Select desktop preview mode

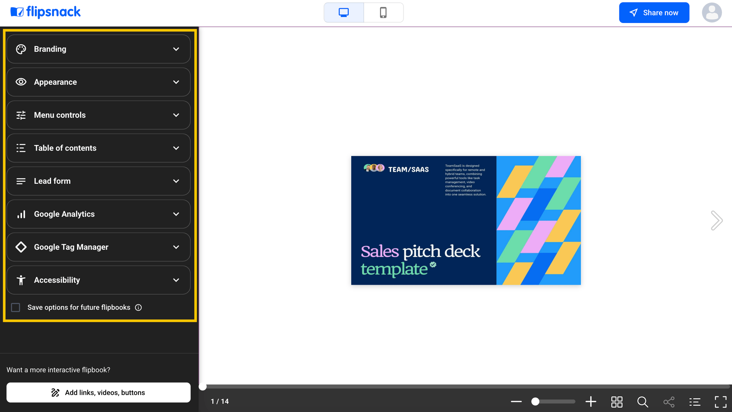(343, 12)
